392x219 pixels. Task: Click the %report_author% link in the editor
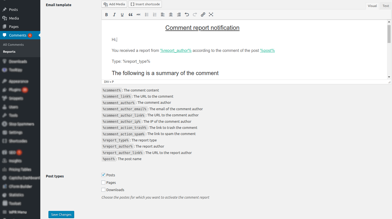(x=176, y=50)
